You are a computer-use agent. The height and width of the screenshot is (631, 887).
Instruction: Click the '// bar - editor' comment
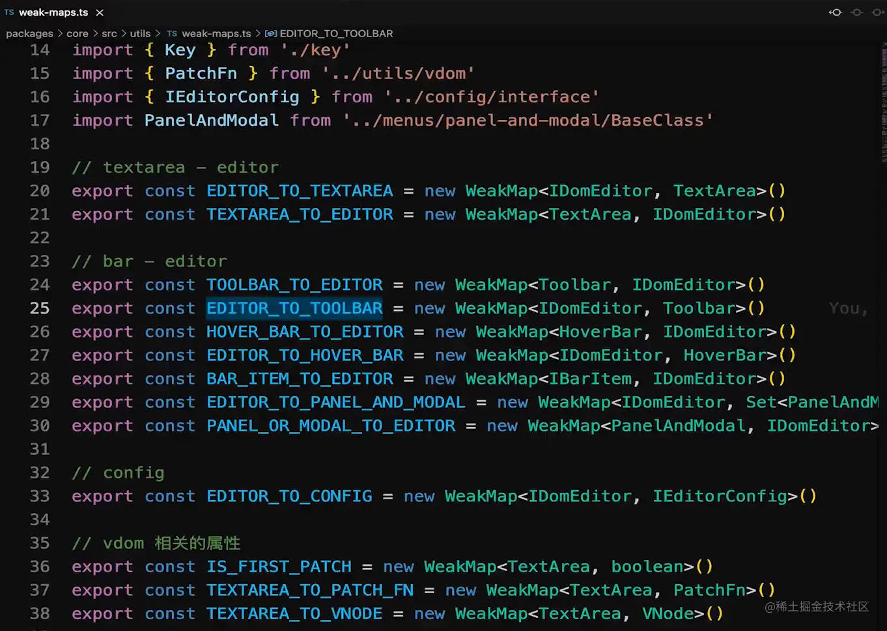pos(149,261)
